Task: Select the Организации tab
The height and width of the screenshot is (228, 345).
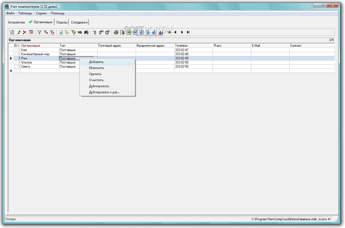Action: pyautogui.click(x=41, y=22)
